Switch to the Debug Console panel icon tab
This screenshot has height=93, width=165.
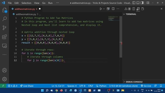pos(138,9)
